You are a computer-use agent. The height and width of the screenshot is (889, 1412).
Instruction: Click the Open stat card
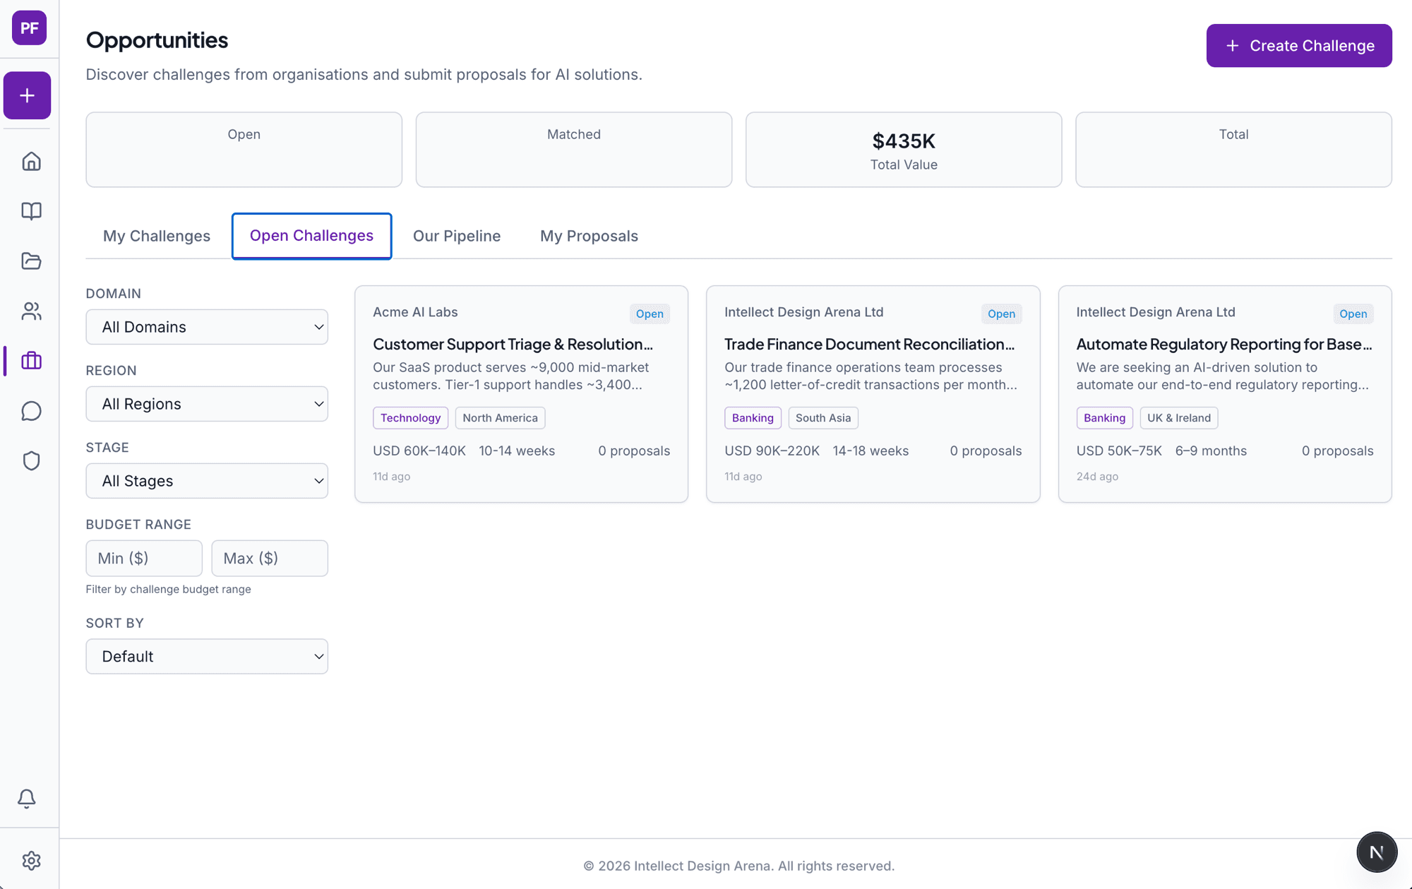tap(244, 150)
